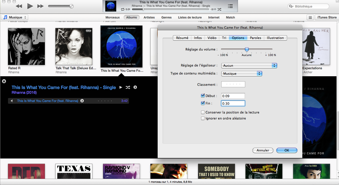Switch to the Morceaux view

[x=113, y=17]
